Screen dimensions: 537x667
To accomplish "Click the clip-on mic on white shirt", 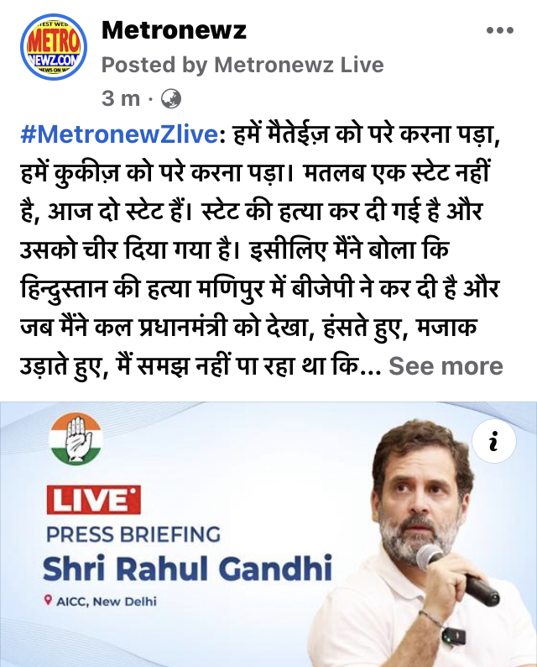I will tap(454, 636).
